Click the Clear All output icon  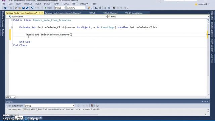point(92,106)
